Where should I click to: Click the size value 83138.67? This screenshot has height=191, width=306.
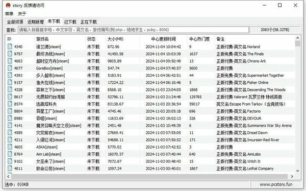(116, 104)
